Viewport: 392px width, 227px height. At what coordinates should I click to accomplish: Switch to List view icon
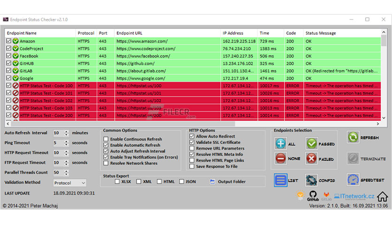(x=280, y=180)
